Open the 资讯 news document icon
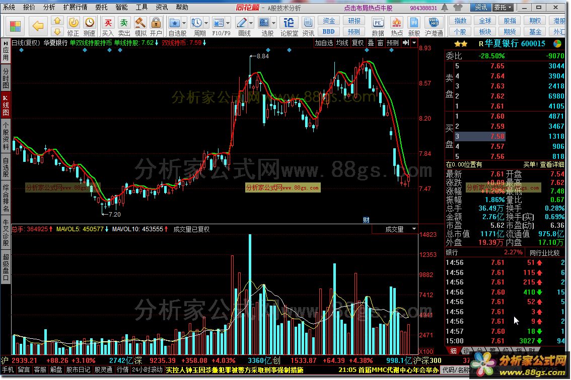Viewport: 571px width, 380px height. [x=308, y=27]
